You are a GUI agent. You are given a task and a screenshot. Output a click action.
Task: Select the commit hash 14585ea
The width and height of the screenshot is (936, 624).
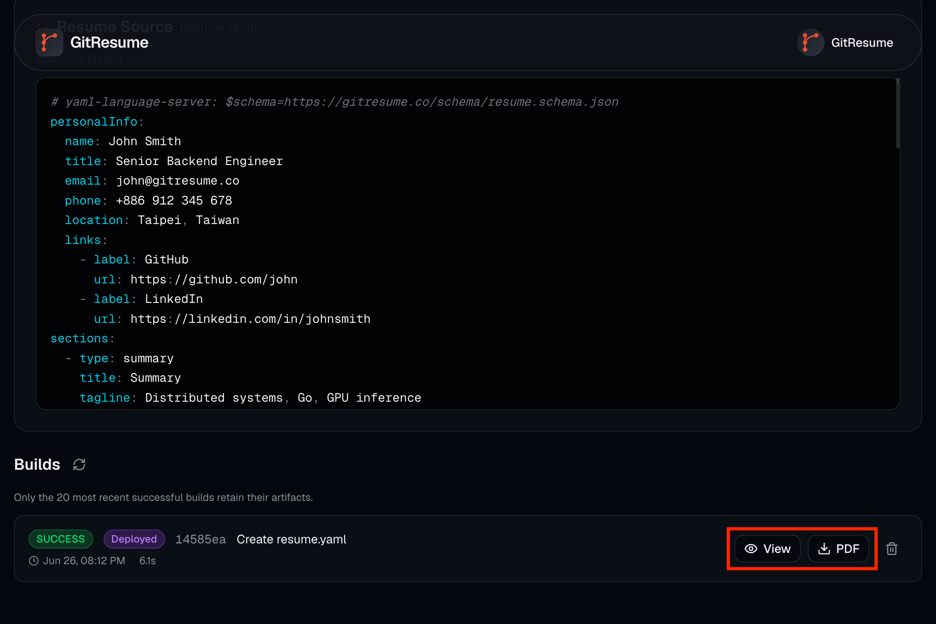pyautogui.click(x=201, y=539)
